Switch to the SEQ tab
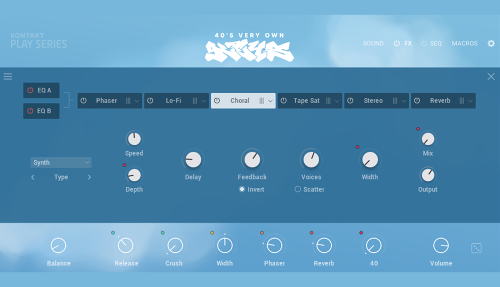 pos(436,43)
